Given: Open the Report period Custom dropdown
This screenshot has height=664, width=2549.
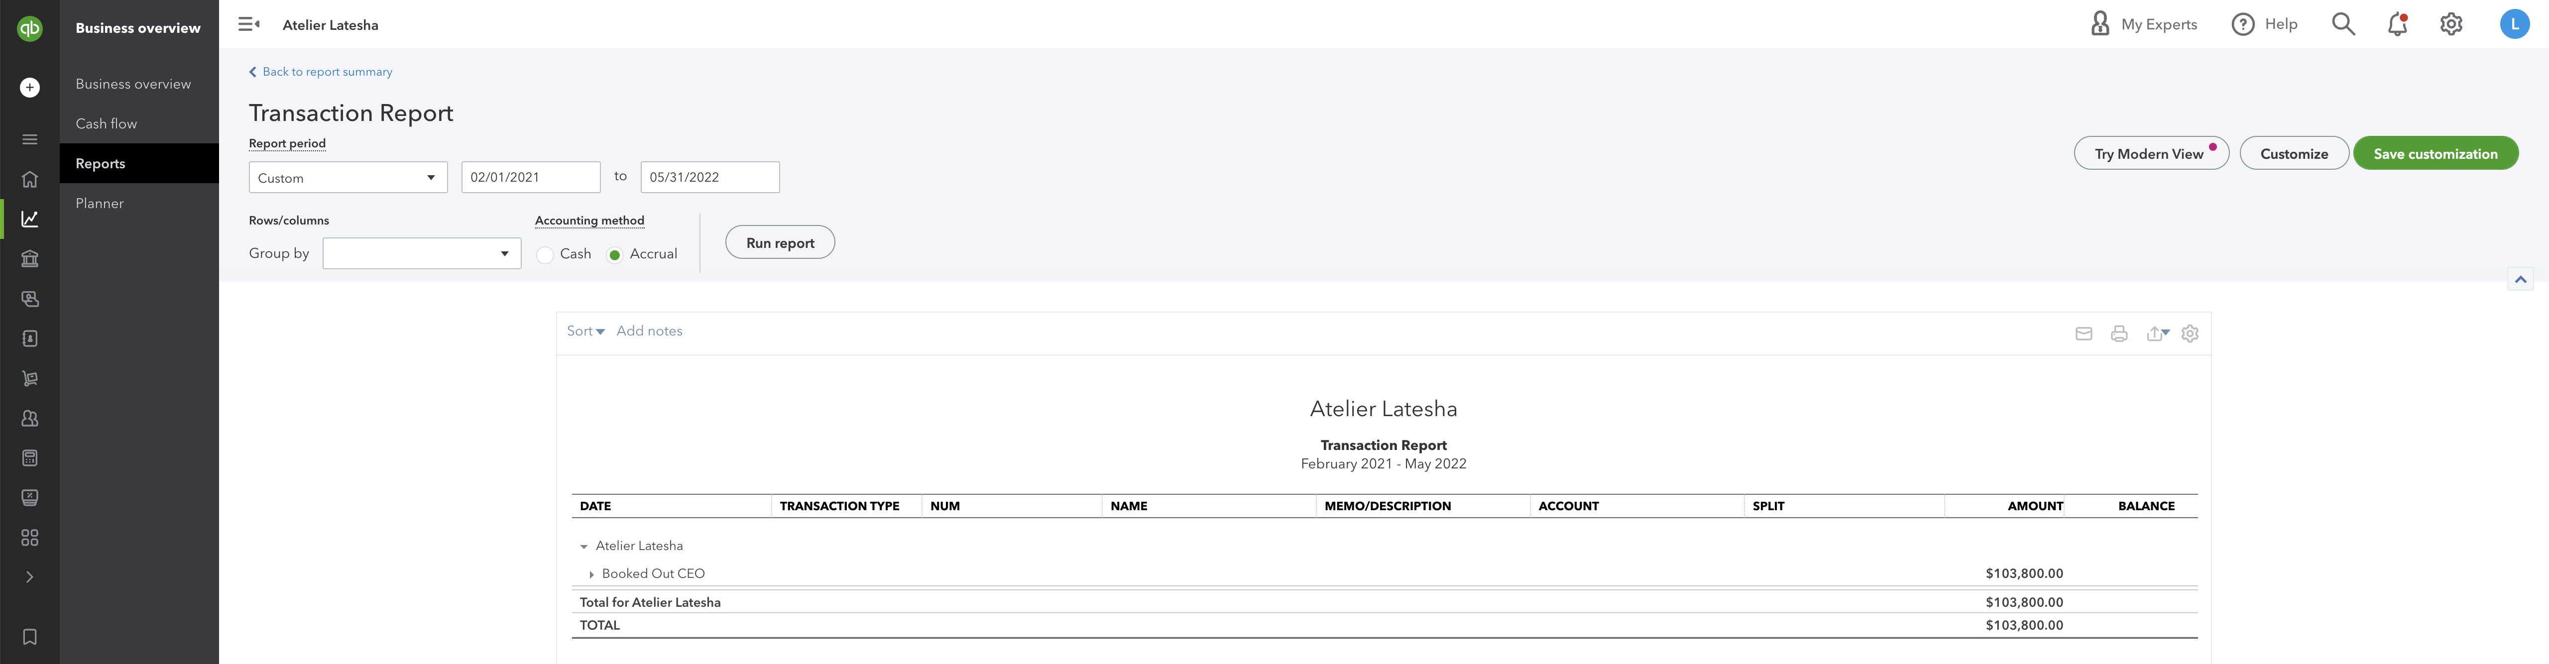Looking at the screenshot, I should point(348,177).
